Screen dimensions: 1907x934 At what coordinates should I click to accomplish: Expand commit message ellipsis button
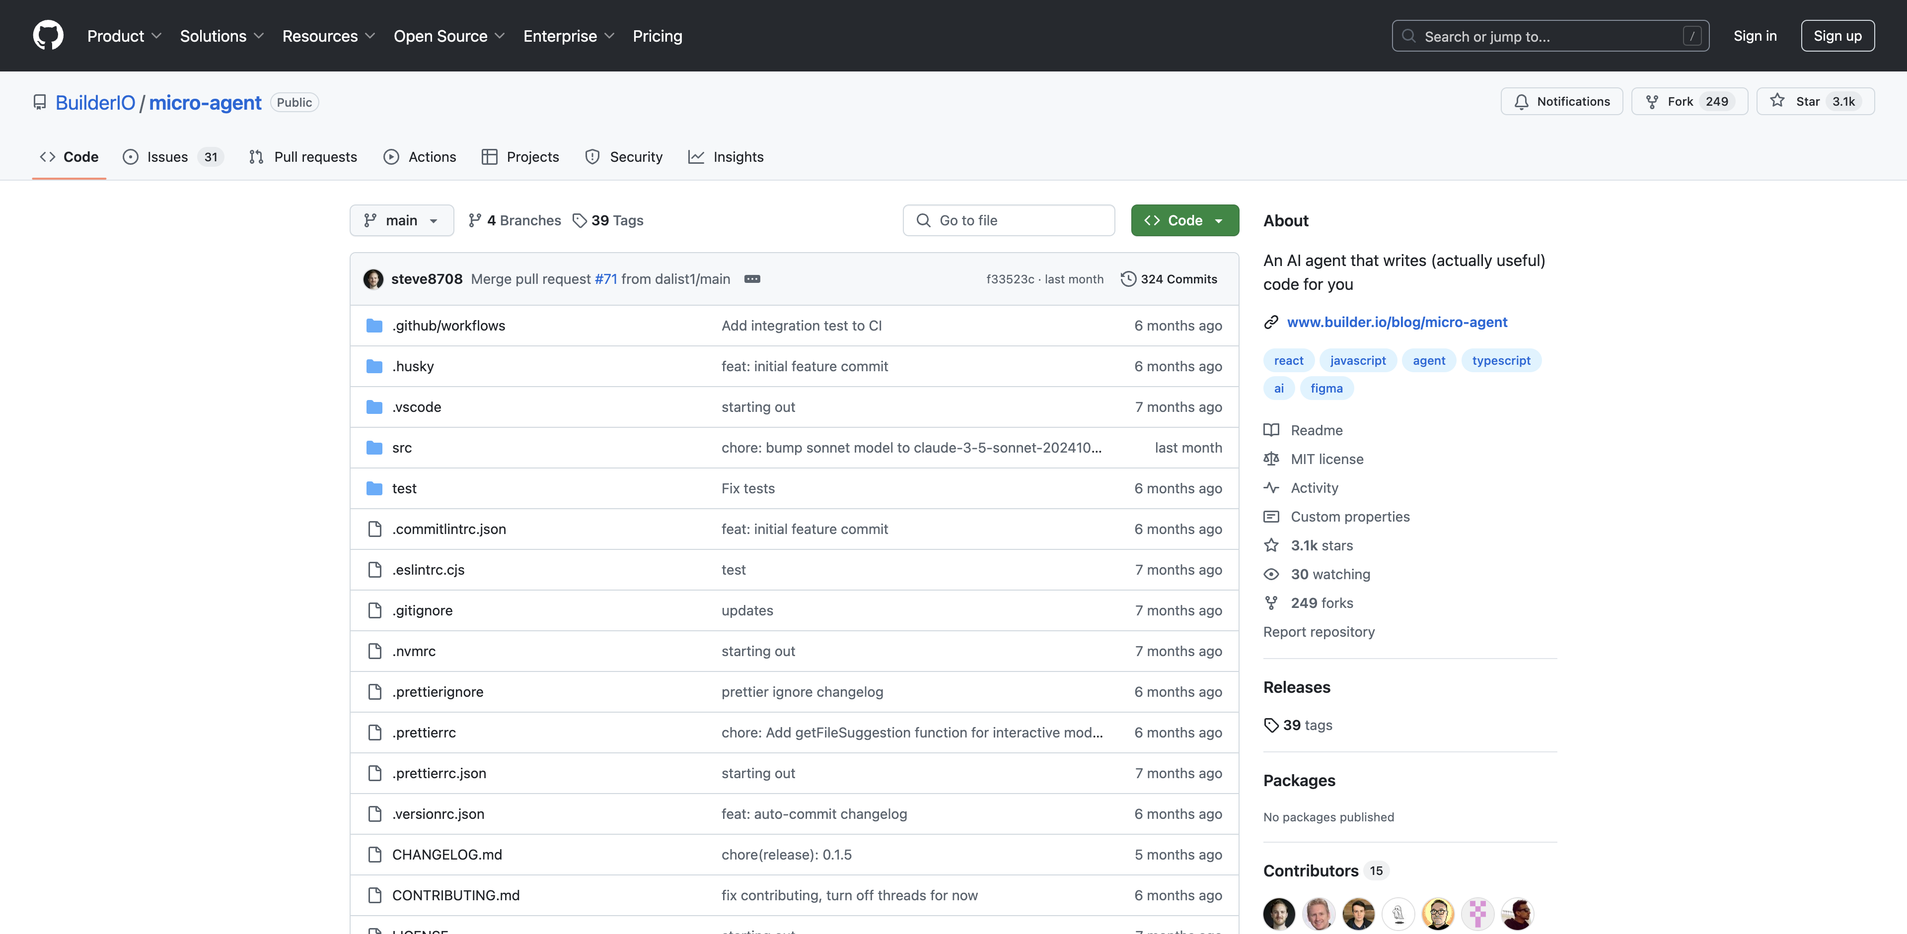pos(752,279)
